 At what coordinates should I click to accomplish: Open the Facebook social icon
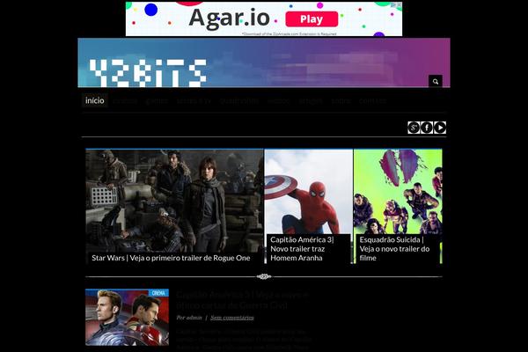click(x=427, y=128)
